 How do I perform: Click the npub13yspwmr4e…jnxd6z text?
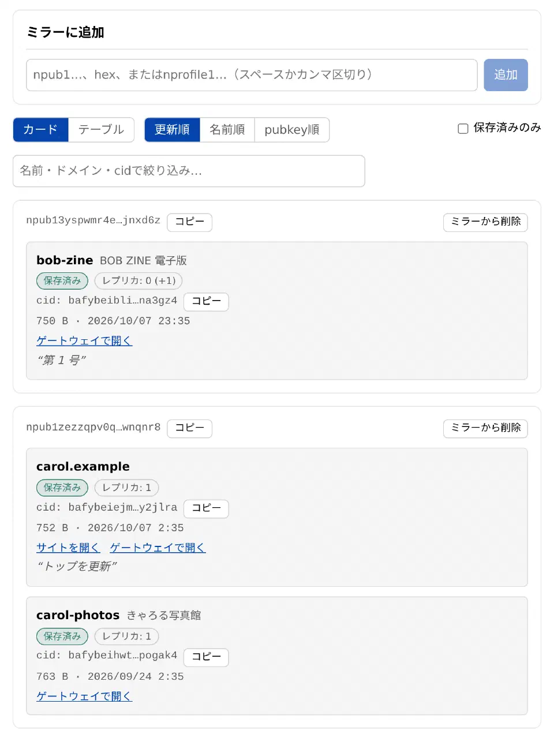point(93,220)
